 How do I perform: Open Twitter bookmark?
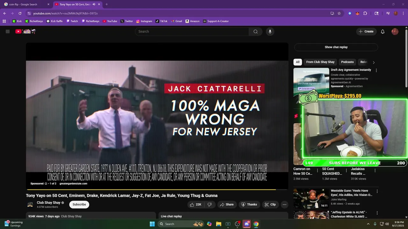[x=127, y=21]
